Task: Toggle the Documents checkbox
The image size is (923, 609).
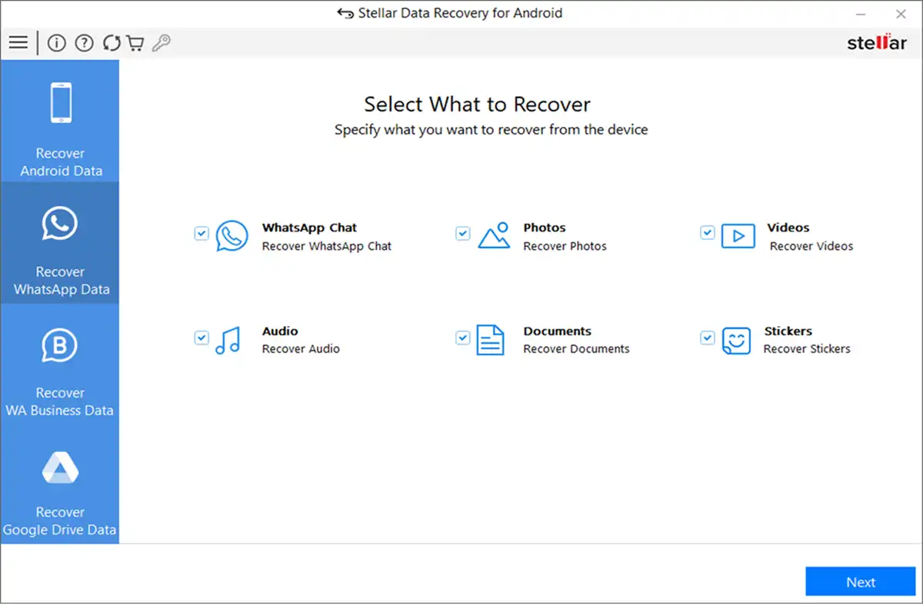Action: tap(462, 337)
